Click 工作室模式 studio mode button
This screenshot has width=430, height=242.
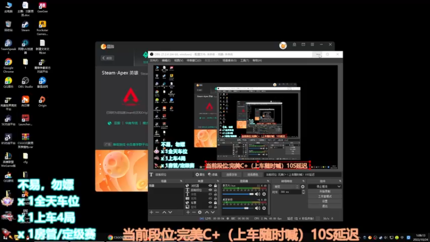[x=325, y=196]
